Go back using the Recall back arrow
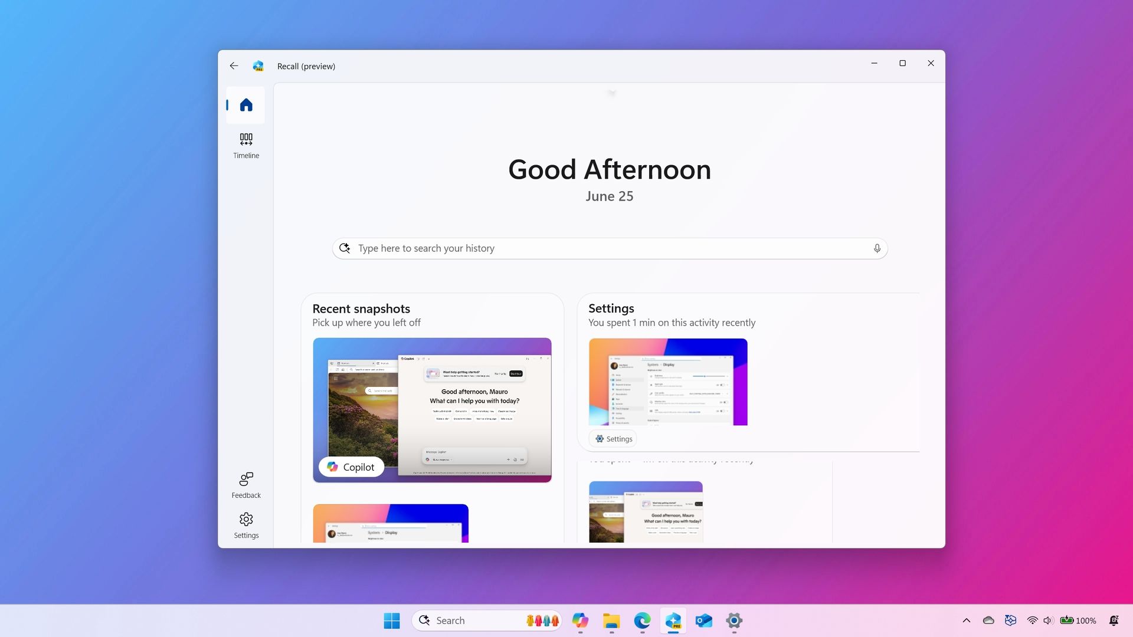The image size is (1133, 637). tap(234, 65)
